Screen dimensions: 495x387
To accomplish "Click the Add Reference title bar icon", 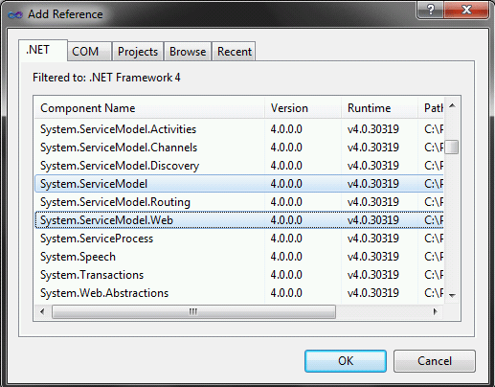I will (15, 14).
